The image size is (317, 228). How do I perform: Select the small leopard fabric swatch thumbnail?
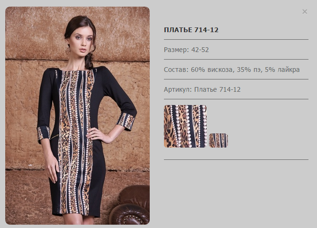(x=218, y=140)
